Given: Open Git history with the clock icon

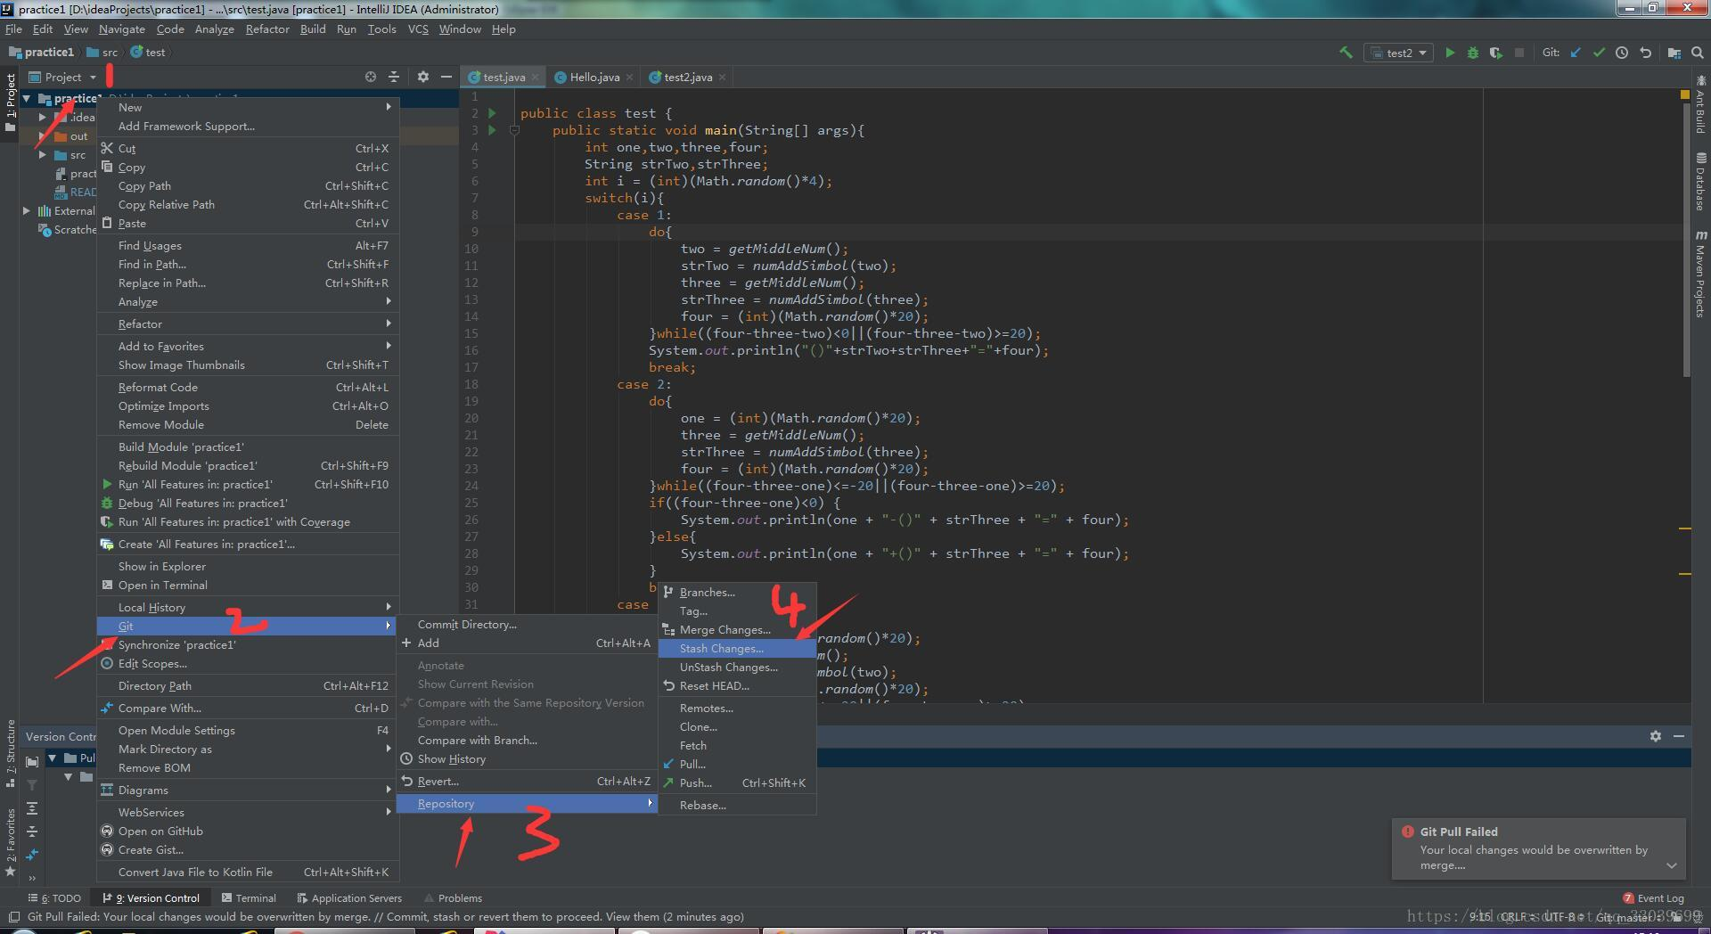Looking at the screenshot, I should [x=1622, y=53].
